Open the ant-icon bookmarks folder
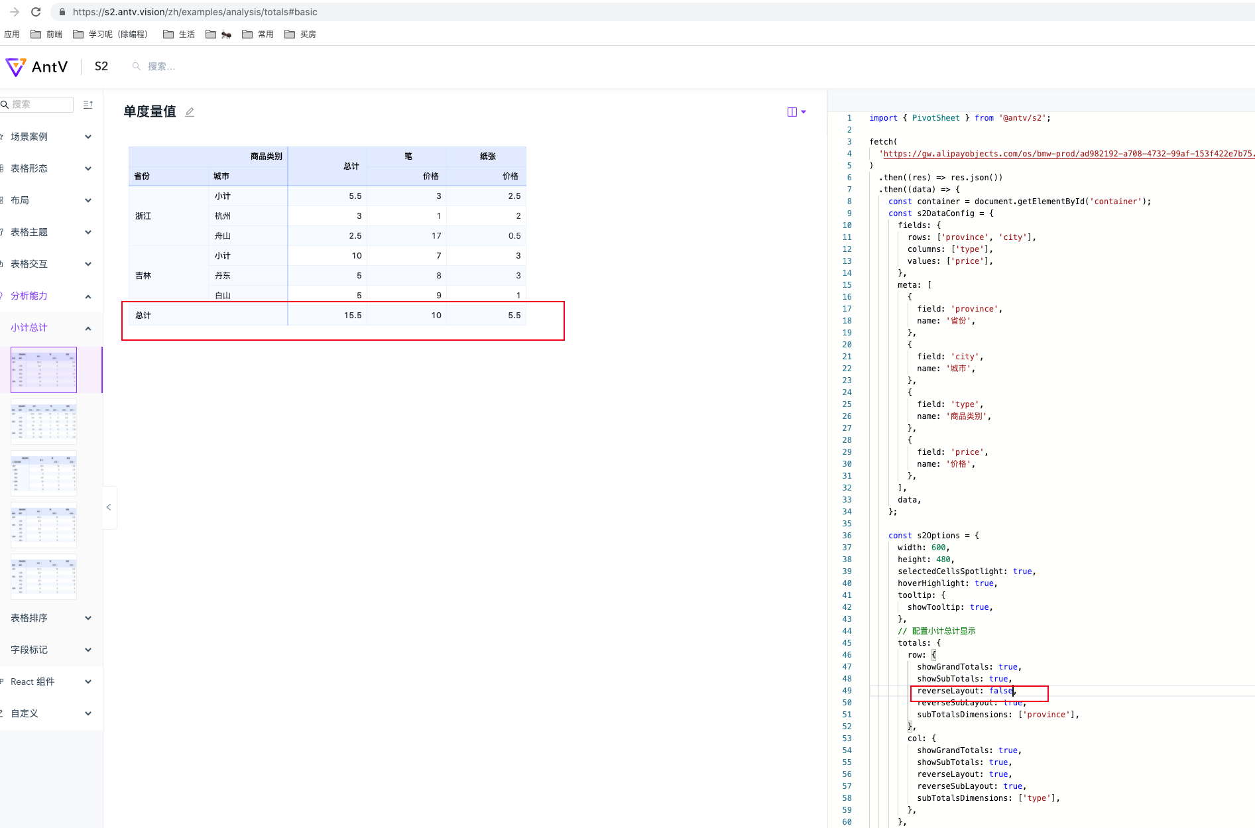 click(x=219, y=34)
